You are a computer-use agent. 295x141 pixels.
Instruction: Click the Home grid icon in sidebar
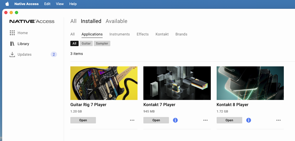(x=12, y=33)
